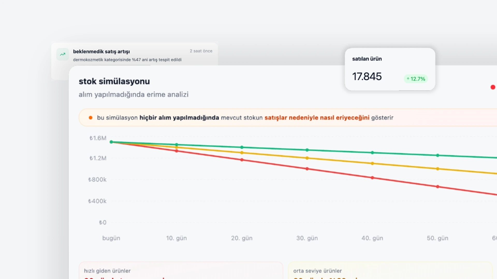Click the stok simülasyonu heading

point(114,81)
